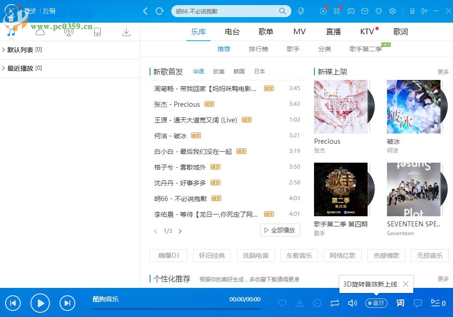This screenshot has height=317, width=453.
Task: Select the radio/listen sidebar icon
Action: (x=68, y=31)
